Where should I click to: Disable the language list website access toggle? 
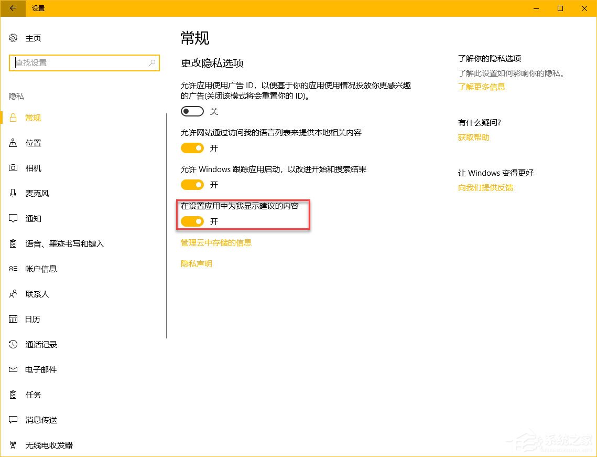[x=192, y=148]
